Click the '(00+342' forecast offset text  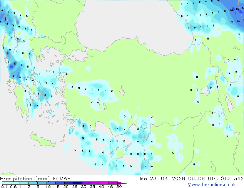(x=232, y=179)
